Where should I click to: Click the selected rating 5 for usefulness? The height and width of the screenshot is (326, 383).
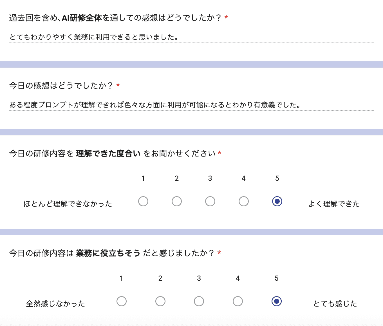(277, 301)
